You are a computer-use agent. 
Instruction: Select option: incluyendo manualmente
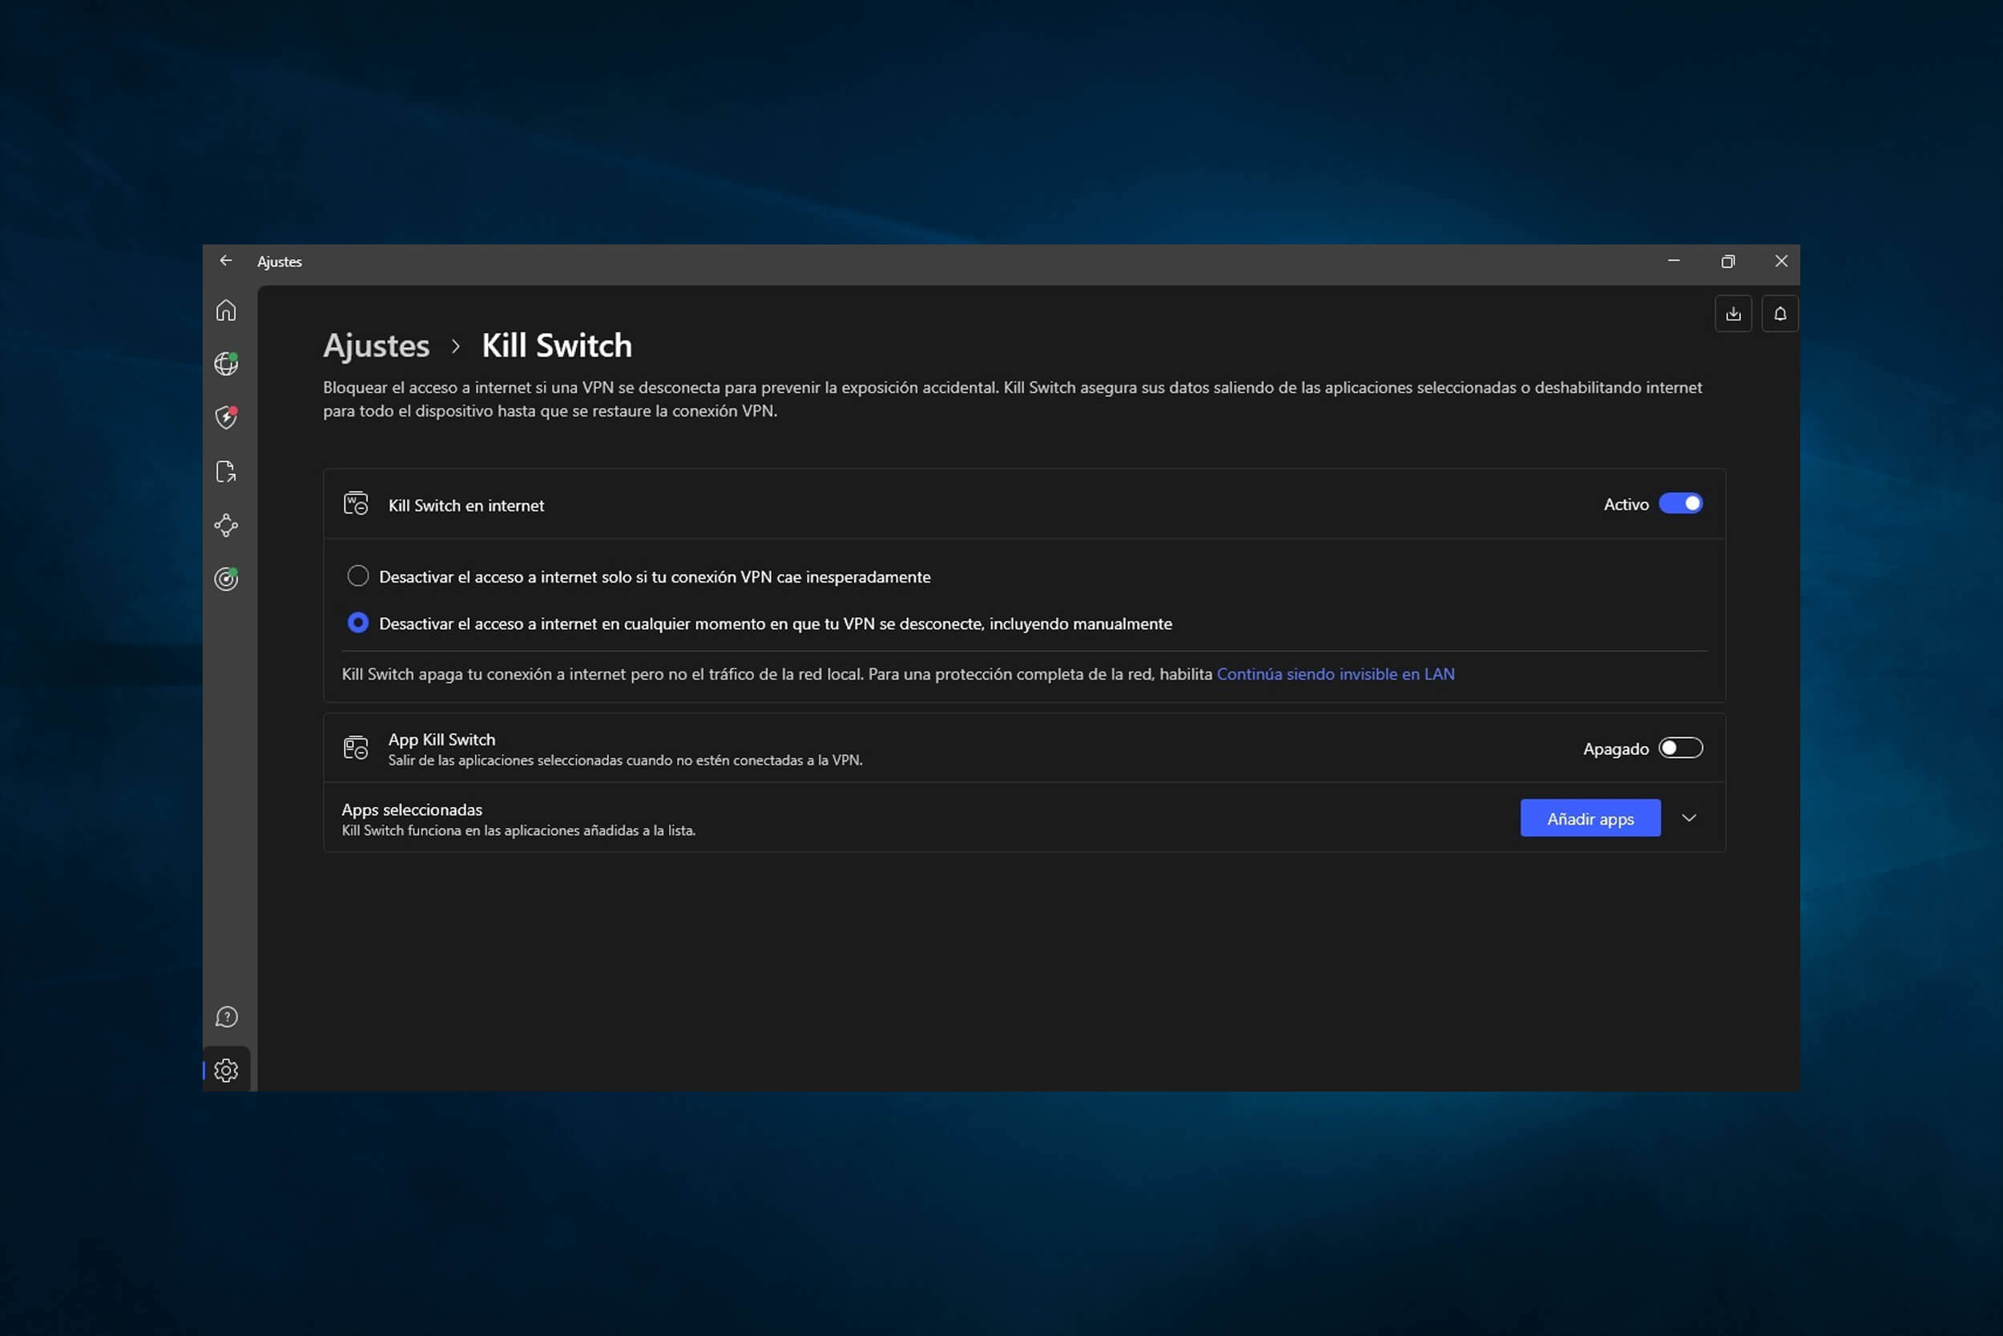click(x=357, y=623)
